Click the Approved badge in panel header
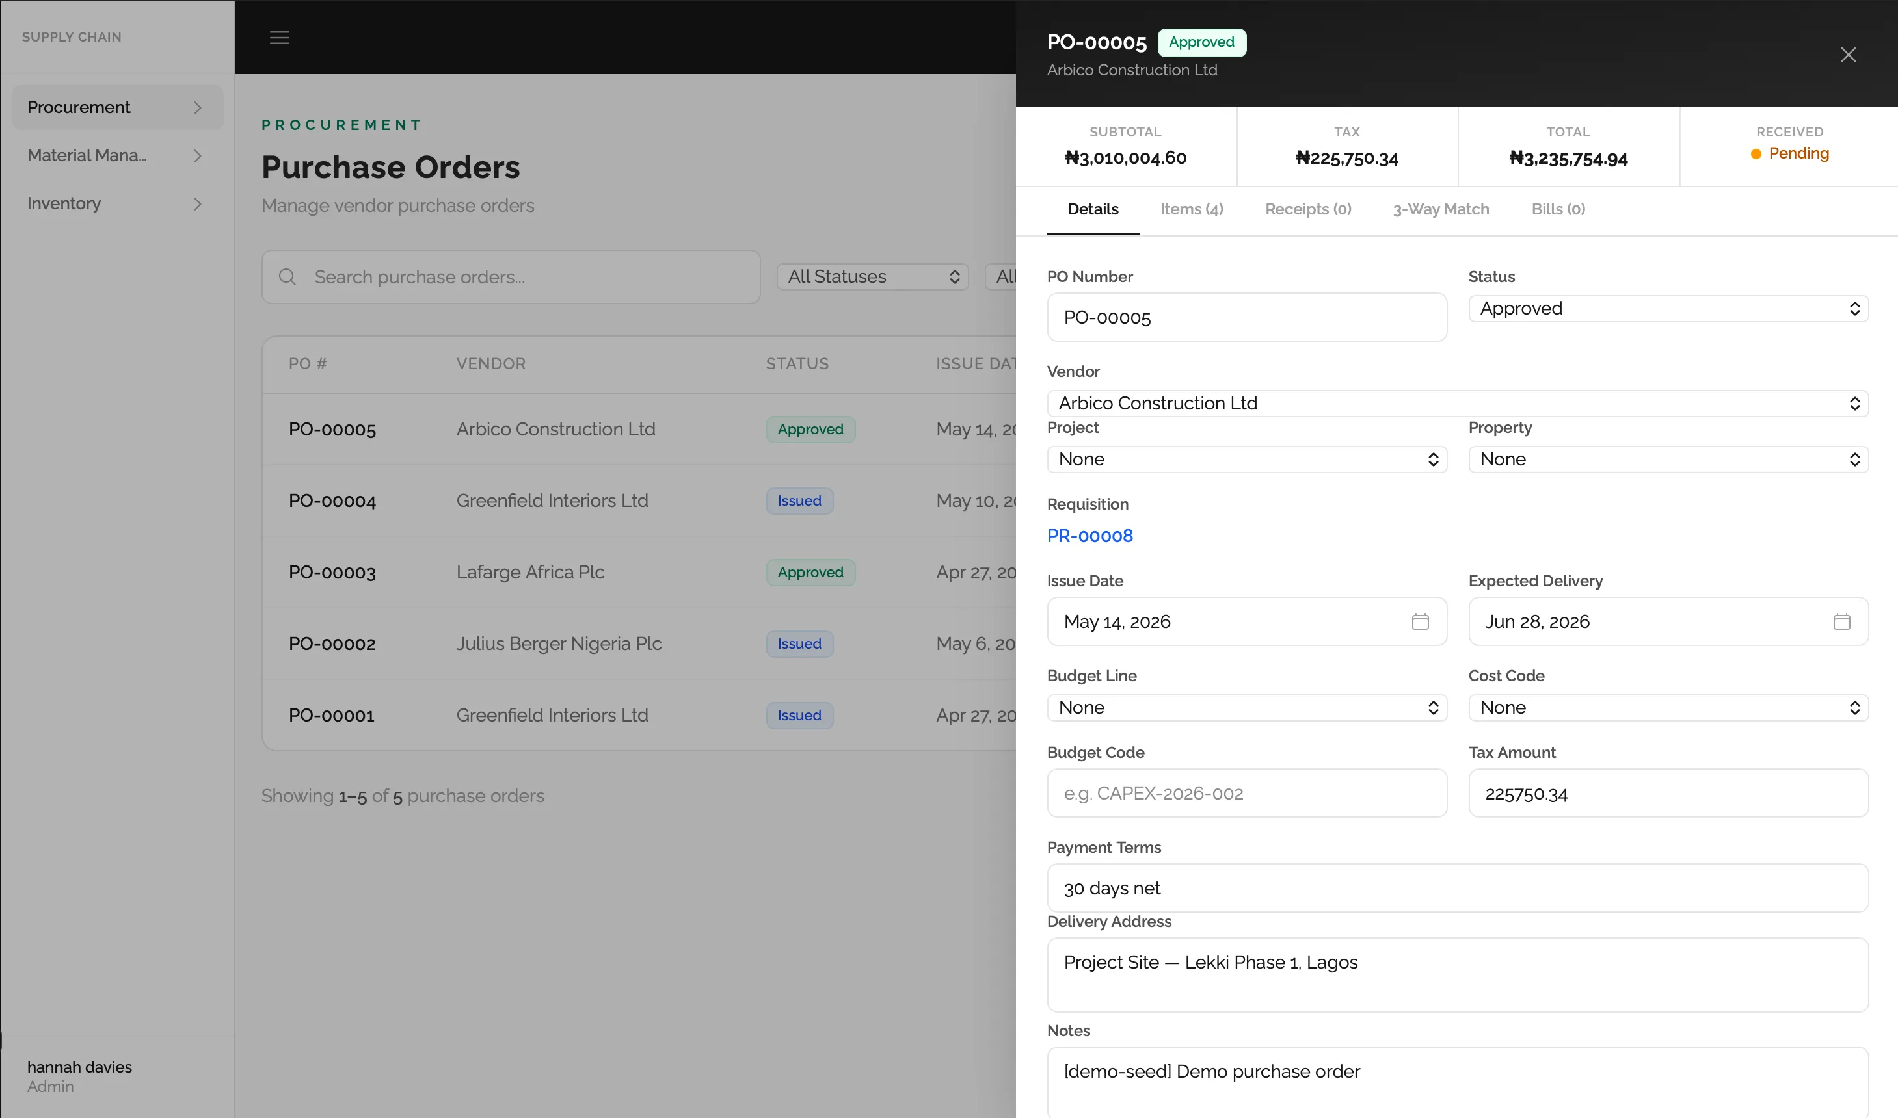This screenshot has width=1898, height=1118. coord(1201,42)
